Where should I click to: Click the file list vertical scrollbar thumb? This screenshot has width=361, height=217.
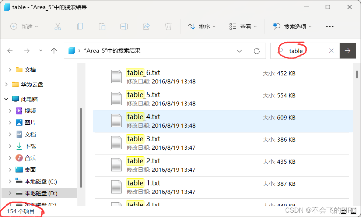(357, 74)
